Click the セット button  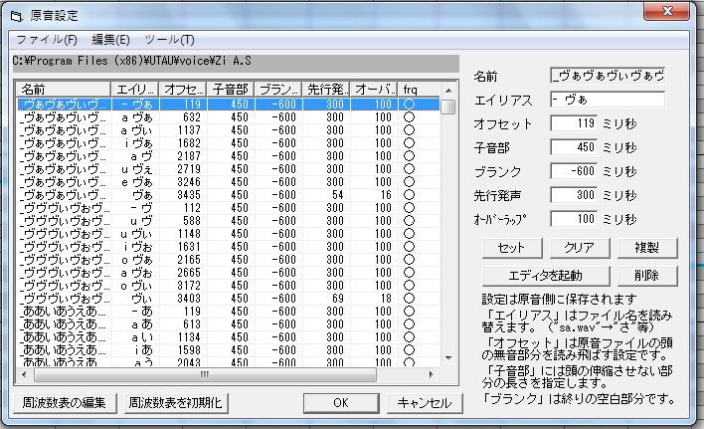512,248
